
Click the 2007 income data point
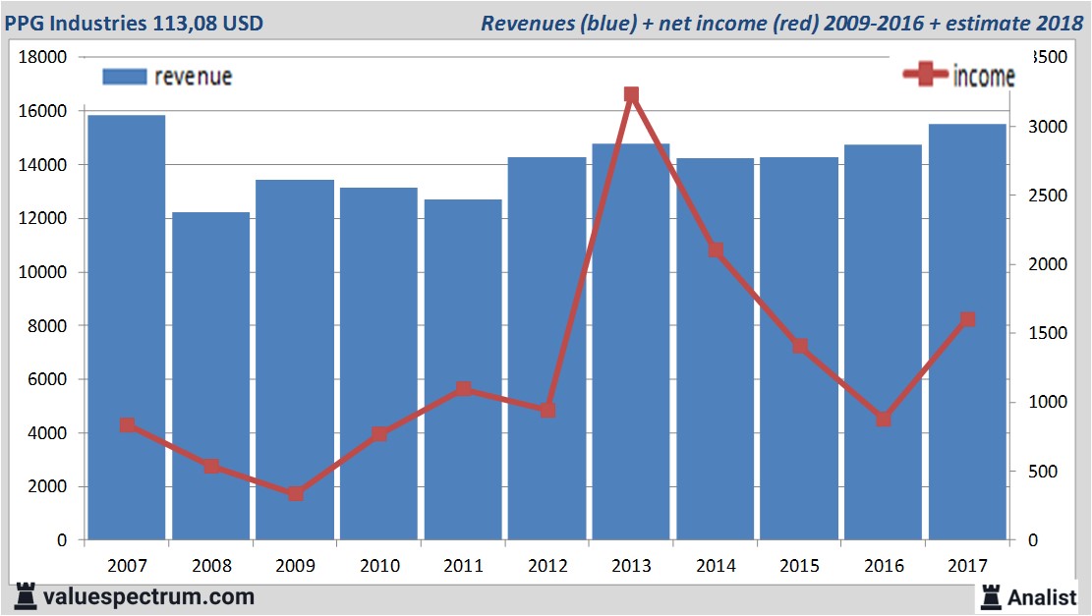pos(127,425)
